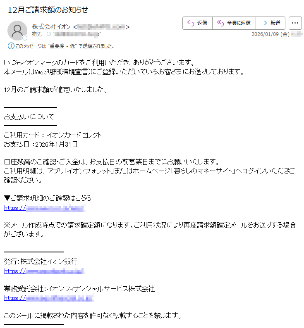Click the 返信 reply arrow icon

[190, 23]
